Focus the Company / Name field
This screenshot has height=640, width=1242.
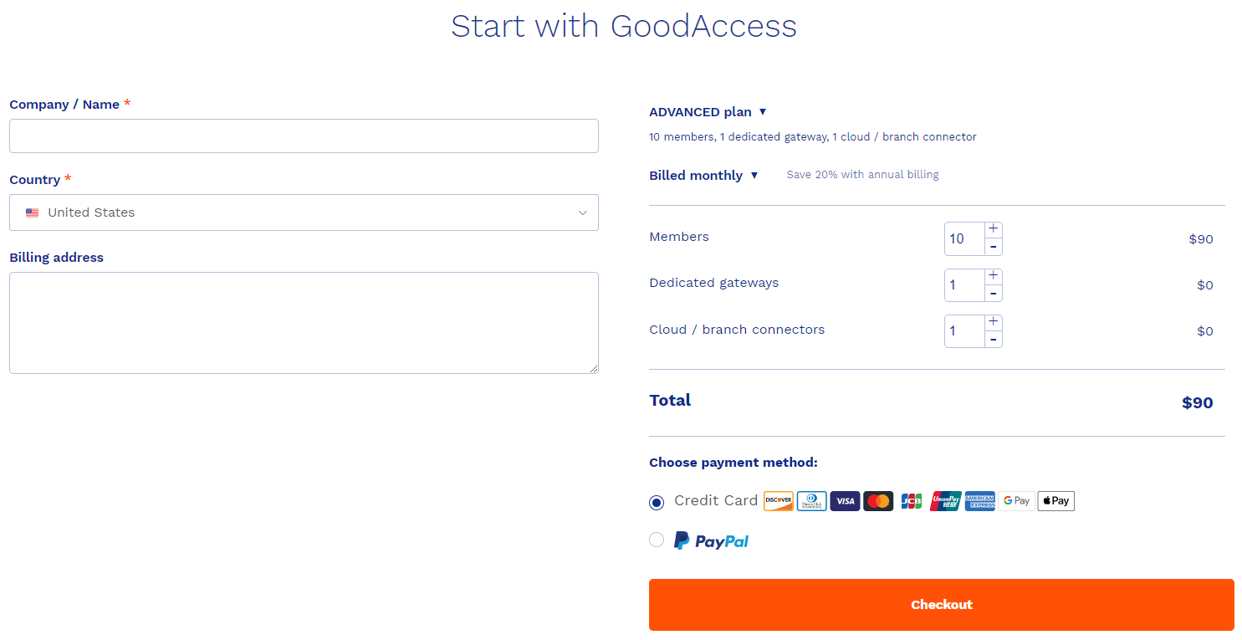[304, 136]
